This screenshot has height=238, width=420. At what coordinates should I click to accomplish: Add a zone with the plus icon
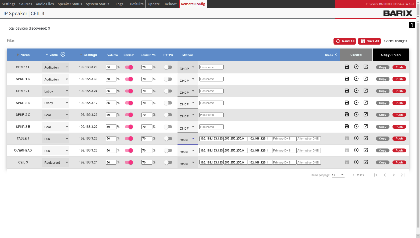[x=63, y=55]
